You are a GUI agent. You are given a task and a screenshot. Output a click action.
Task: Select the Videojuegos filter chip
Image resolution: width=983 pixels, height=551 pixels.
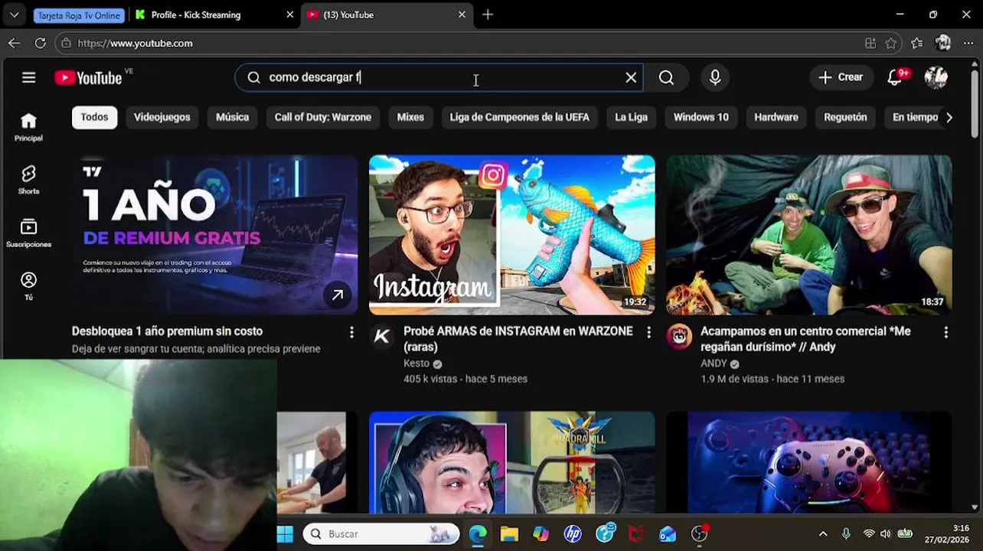tap(162, 117)
